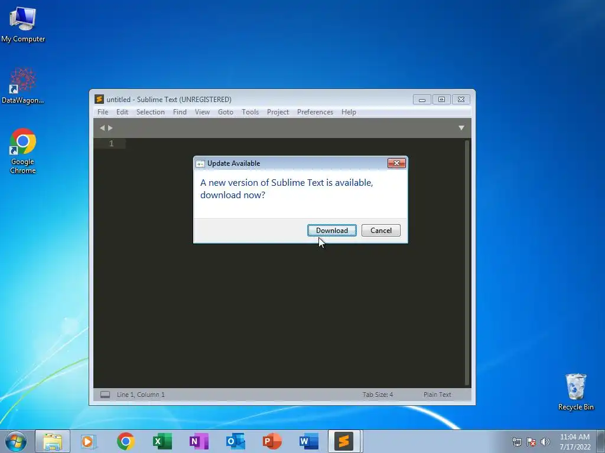Image resolution: width=605 pixels, height=453 pixels.
Task: Click the previous tab left arrow
Action: click(x=102, y=128)
